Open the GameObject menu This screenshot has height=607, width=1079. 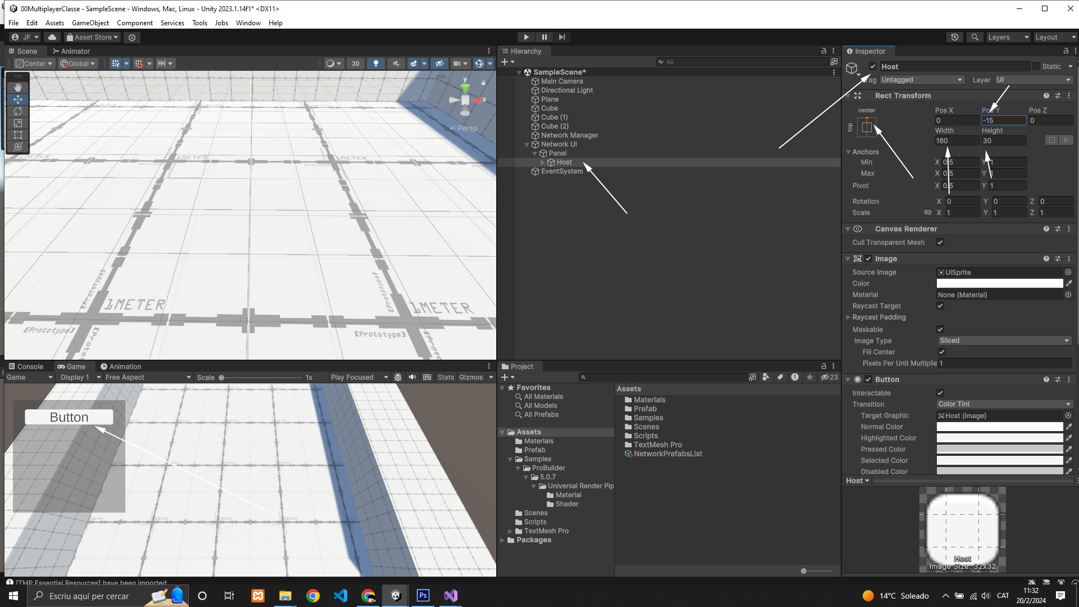tap(90, 23)
